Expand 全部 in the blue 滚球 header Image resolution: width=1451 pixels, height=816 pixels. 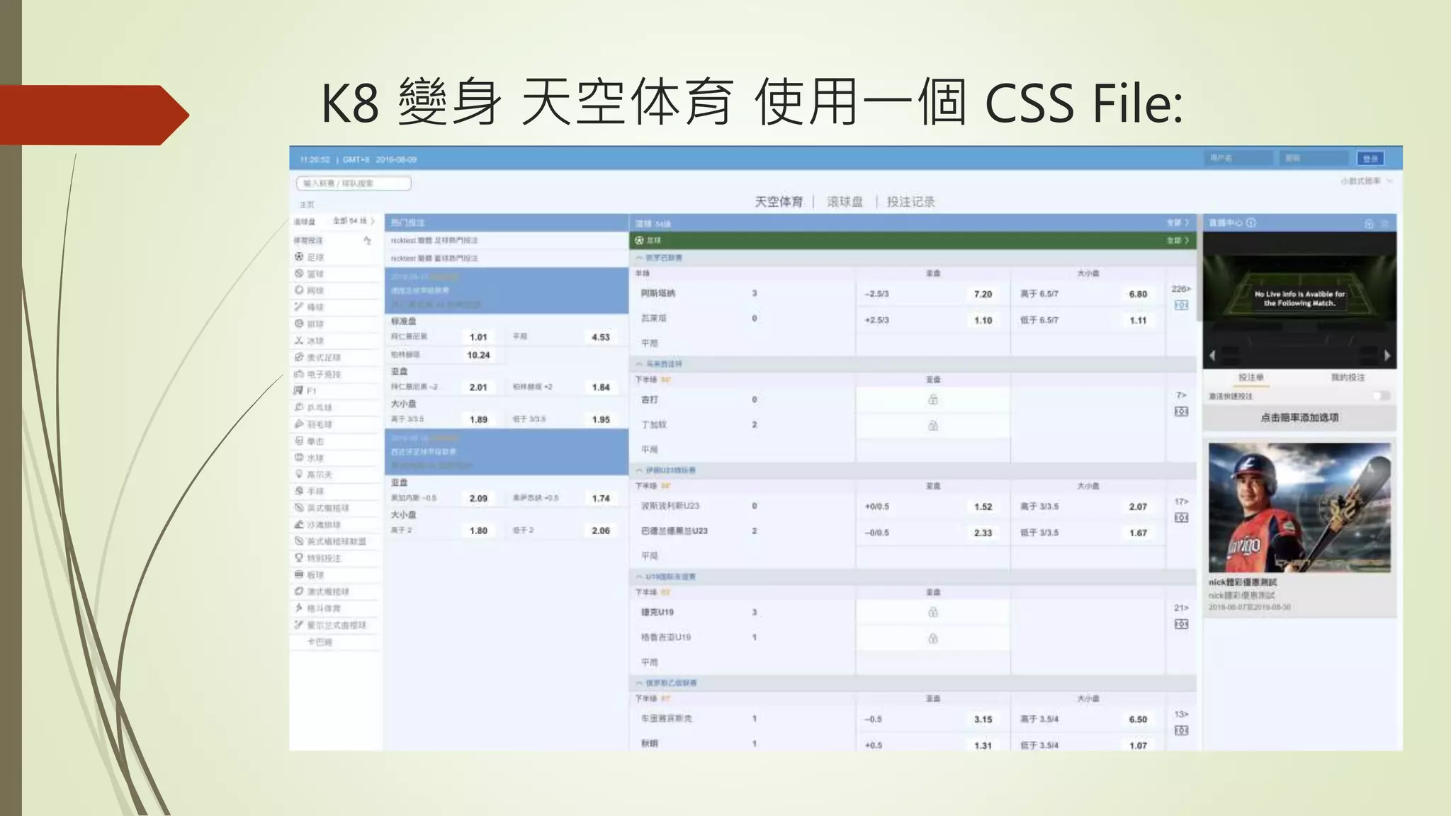(x=1178, y=223)
